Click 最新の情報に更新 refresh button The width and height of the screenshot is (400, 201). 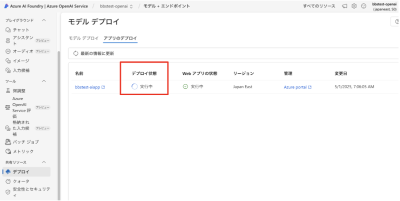click(x=93, y=53)
